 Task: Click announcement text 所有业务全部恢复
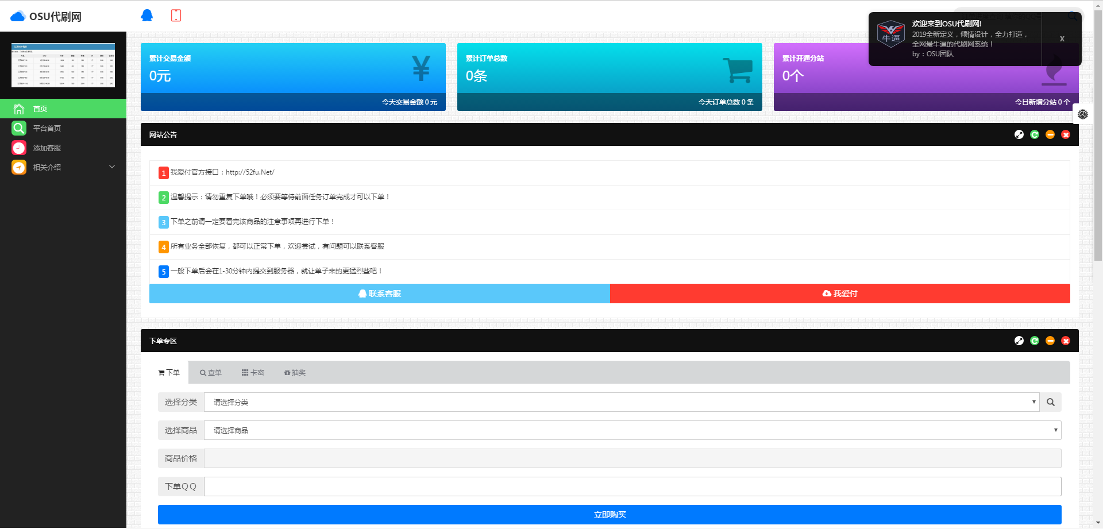(277, 246)
